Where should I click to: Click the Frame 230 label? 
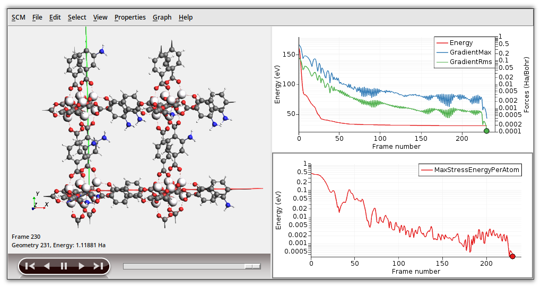pyautogui.click(x=26, y=237)
